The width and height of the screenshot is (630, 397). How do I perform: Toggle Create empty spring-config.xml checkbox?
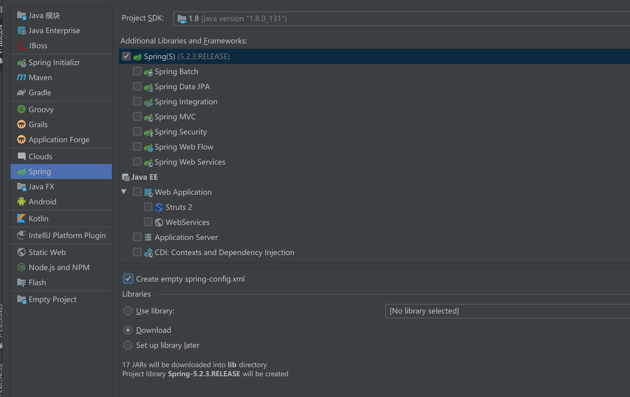(x=129, y=279)
